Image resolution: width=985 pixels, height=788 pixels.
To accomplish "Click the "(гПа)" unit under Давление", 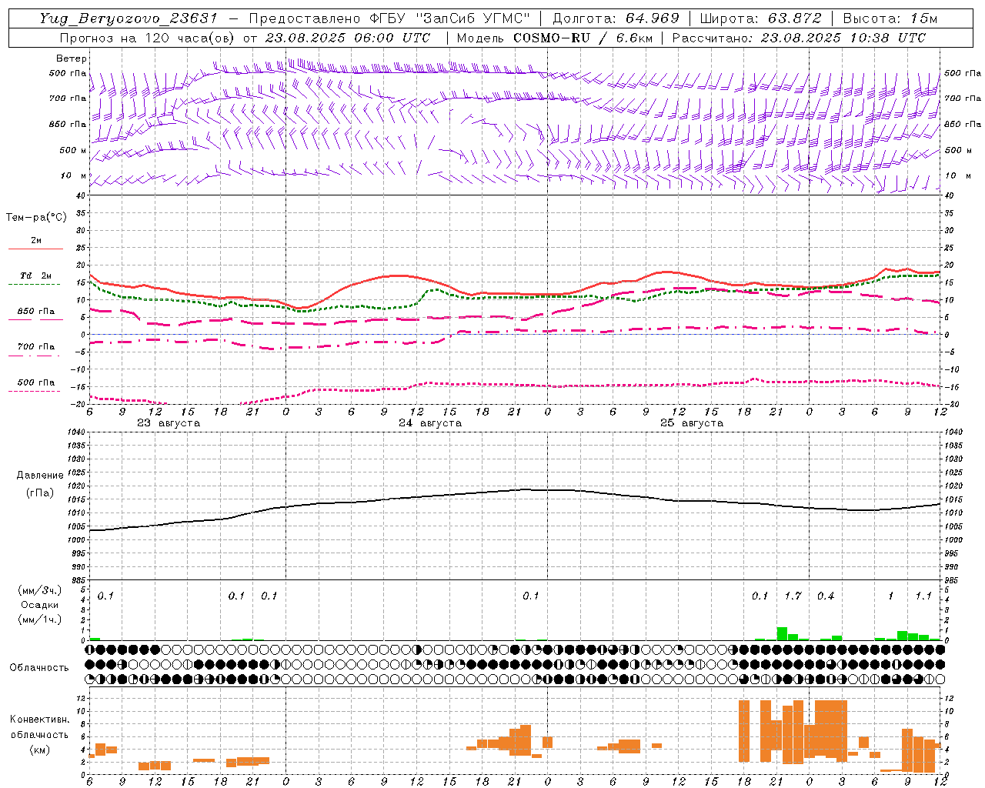I will (x=39, y=492).
